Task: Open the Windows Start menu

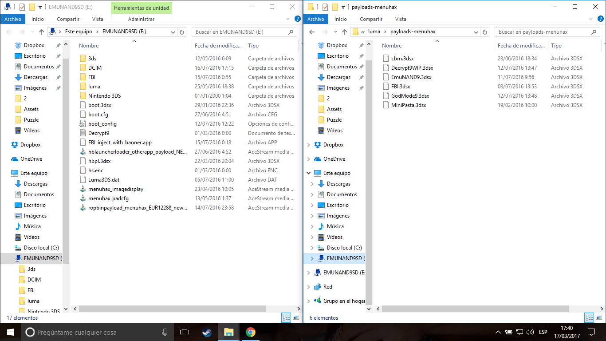Action: click(x=10, y=332)
